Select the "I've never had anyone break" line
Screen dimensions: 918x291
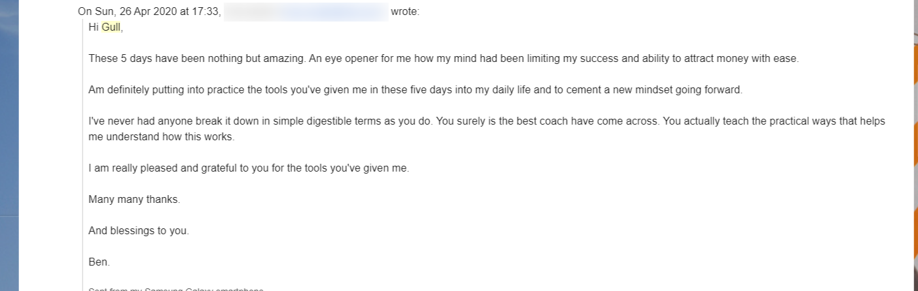click(x=487, y=121)
